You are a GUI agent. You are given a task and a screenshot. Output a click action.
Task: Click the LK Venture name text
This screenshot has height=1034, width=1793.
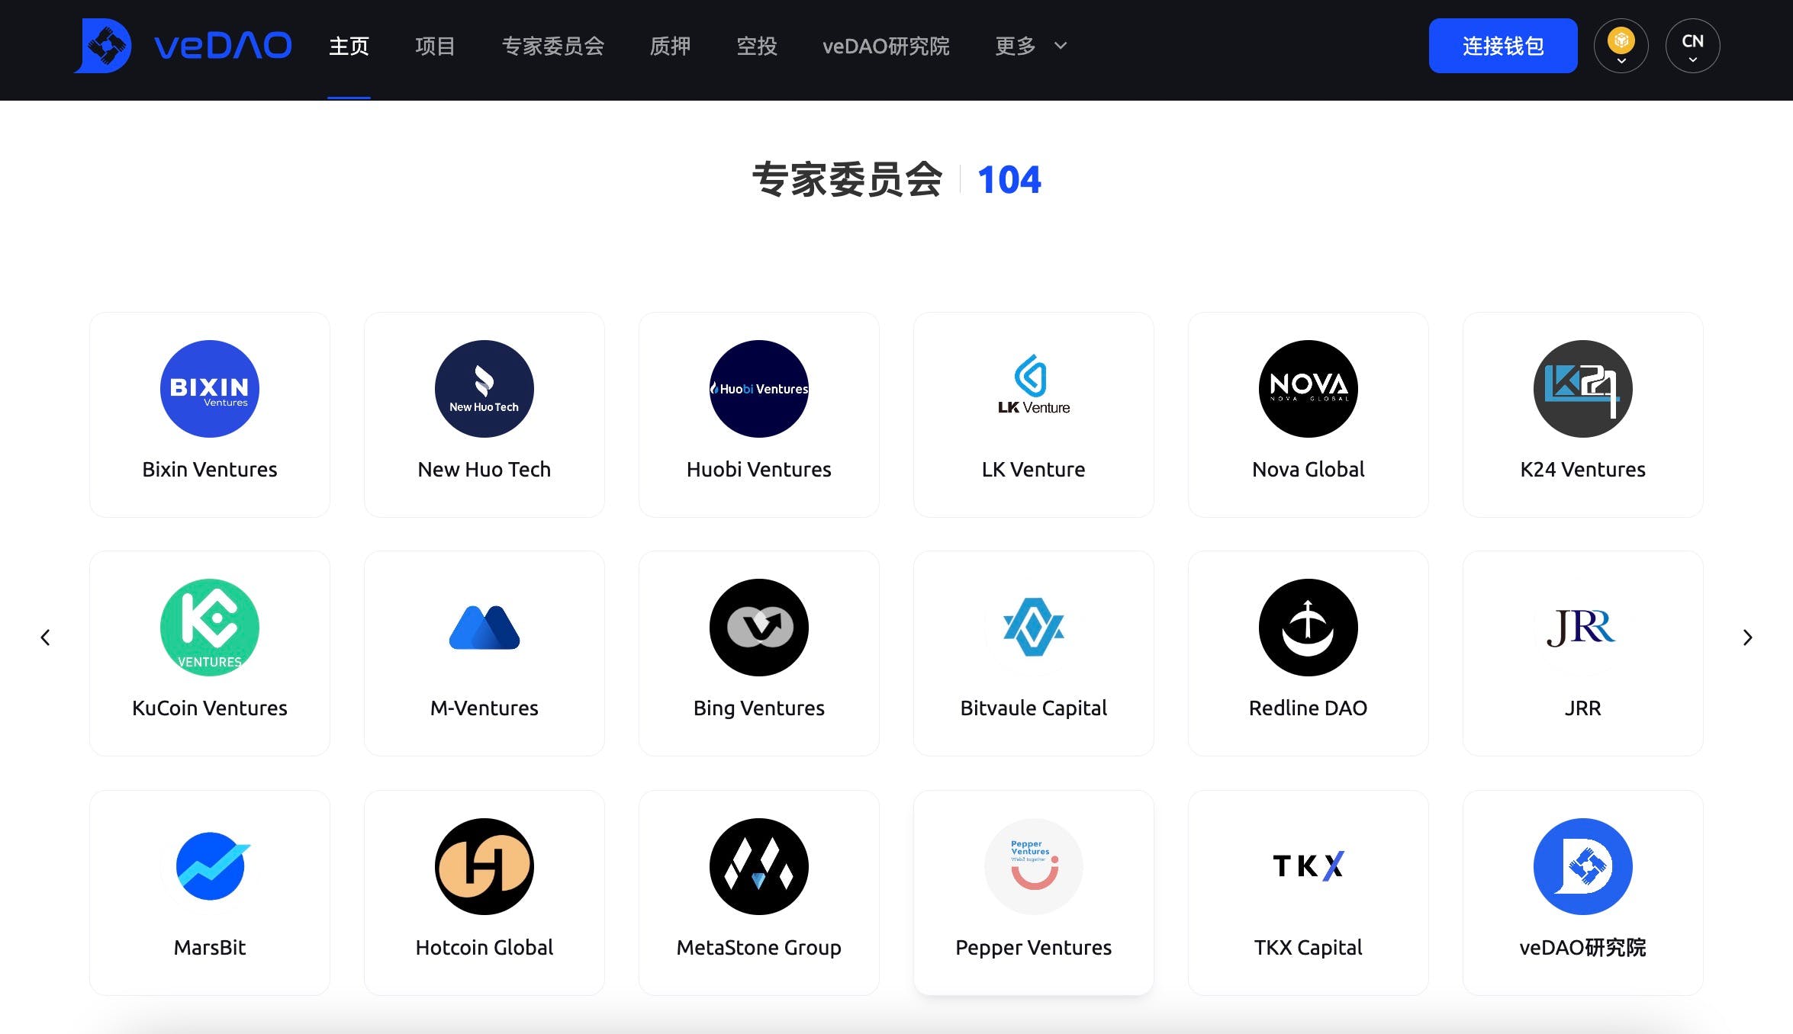[x=1034, y=469]
